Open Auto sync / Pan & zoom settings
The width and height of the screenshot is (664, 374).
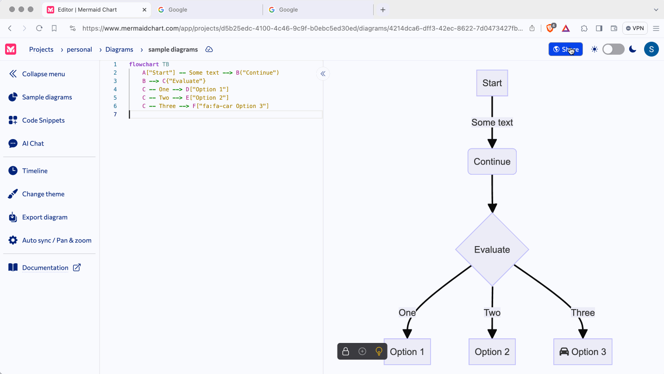click(x=50, y=240)
